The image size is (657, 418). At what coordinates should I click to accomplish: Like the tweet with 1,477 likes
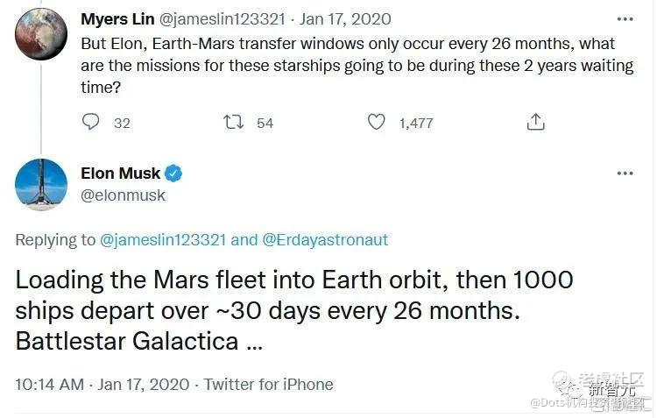[377, 123]
